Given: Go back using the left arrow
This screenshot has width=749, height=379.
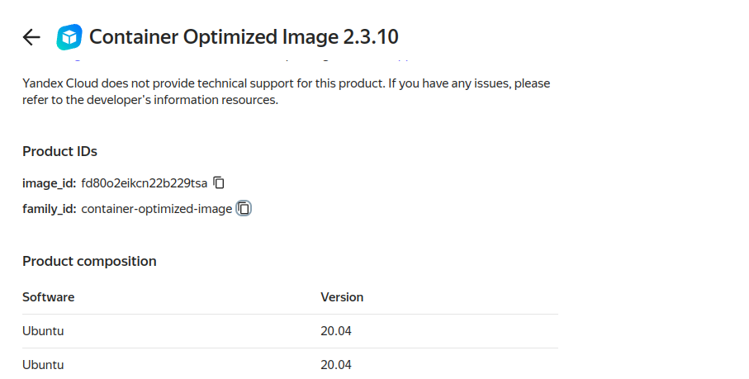Looking at the screenshot, I should click(31, 37).
